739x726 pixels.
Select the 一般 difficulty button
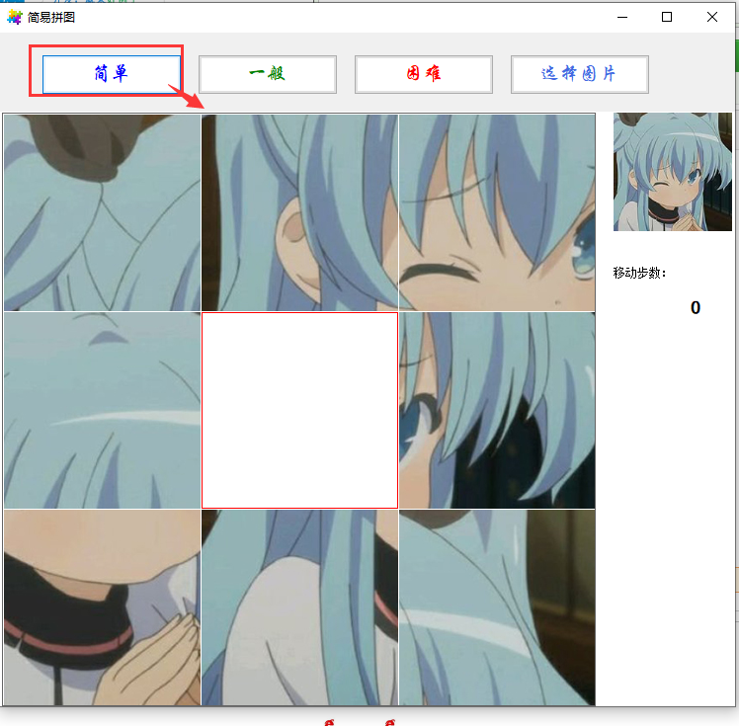267,74
